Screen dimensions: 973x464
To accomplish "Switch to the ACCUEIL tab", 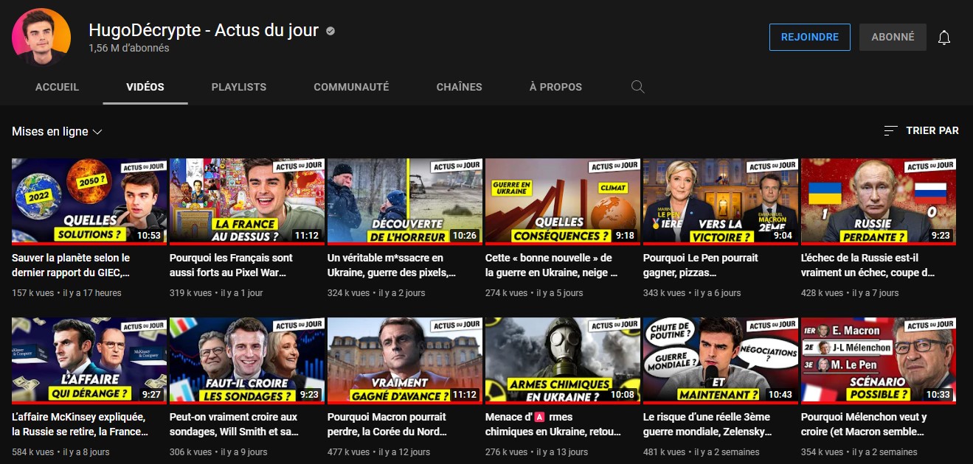I will [x=58, y=87].
